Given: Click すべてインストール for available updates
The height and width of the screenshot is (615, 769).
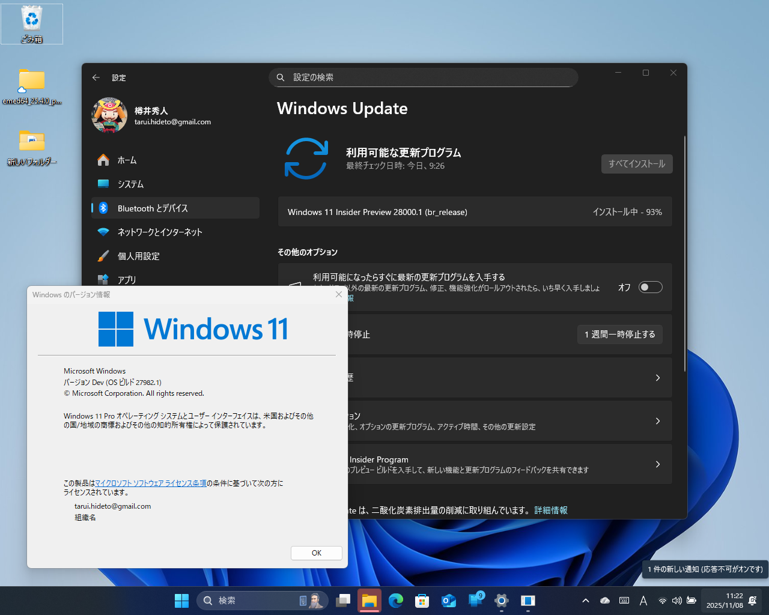Looking at the screenshot, I should click(637, 163).
